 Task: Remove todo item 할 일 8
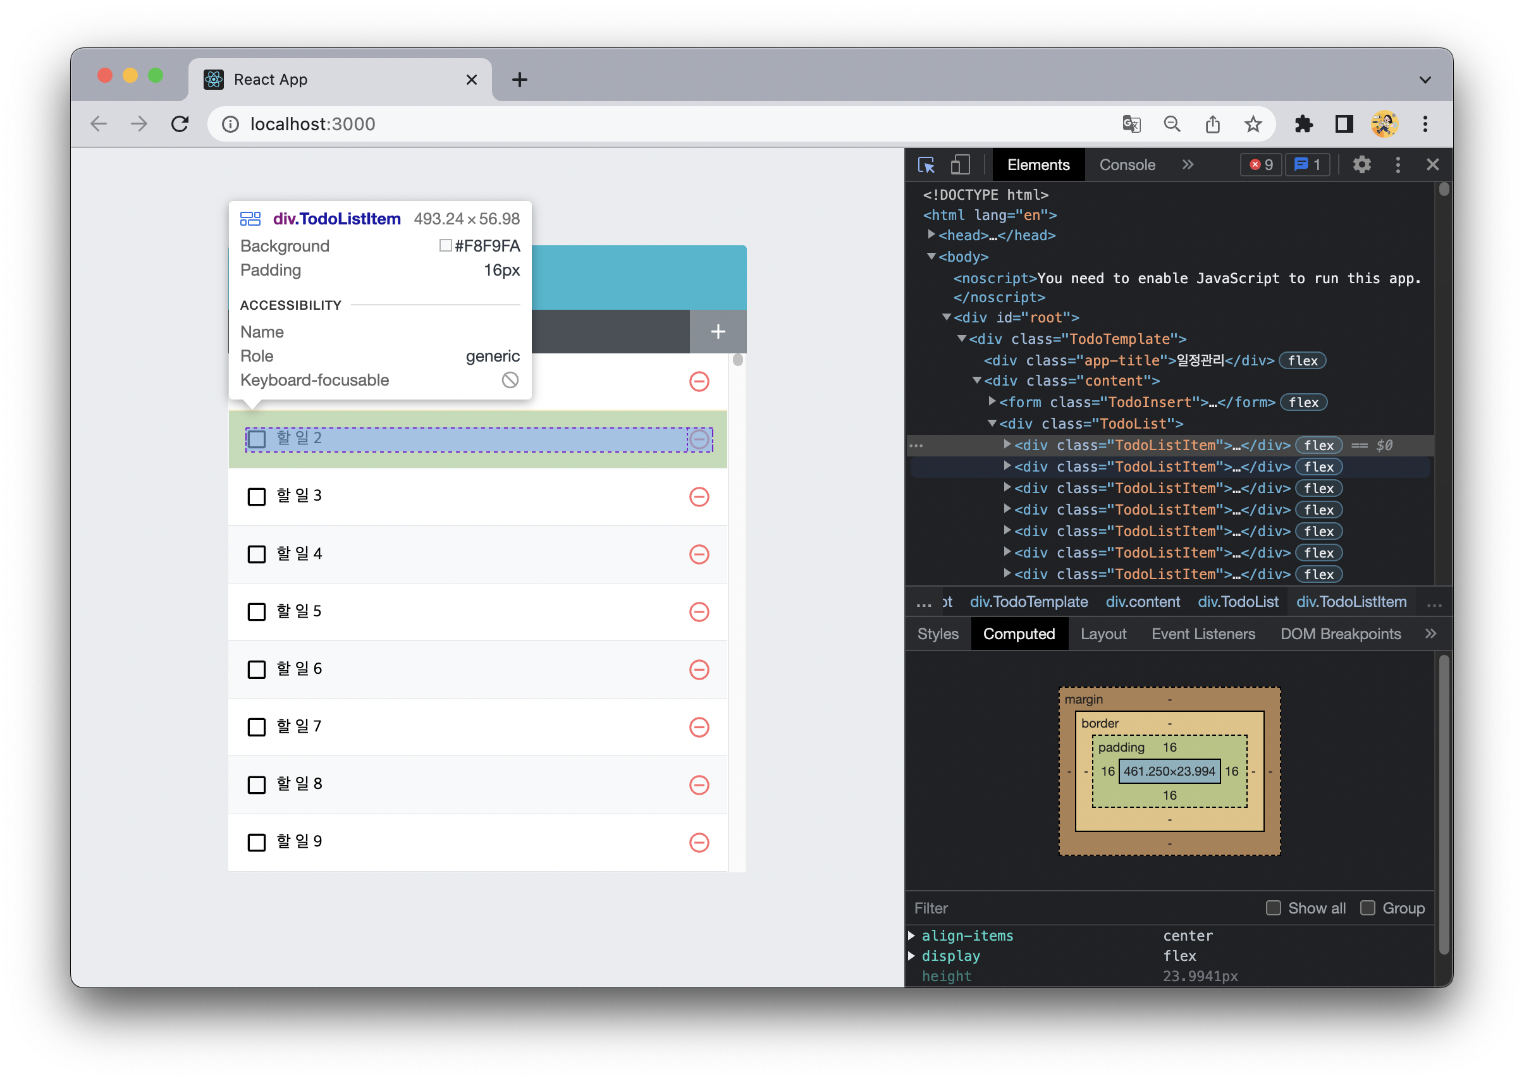point(699,785)
